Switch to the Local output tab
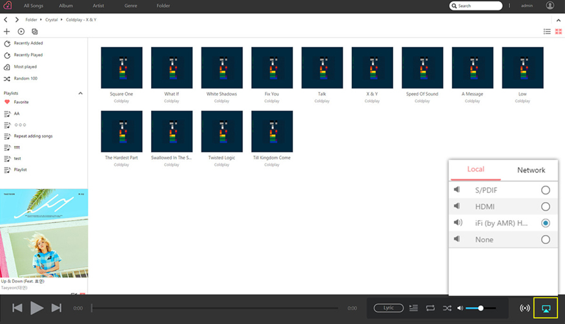The height and width of the screenshot is (324, 565). pyautogui.click(x=476, y=170)
